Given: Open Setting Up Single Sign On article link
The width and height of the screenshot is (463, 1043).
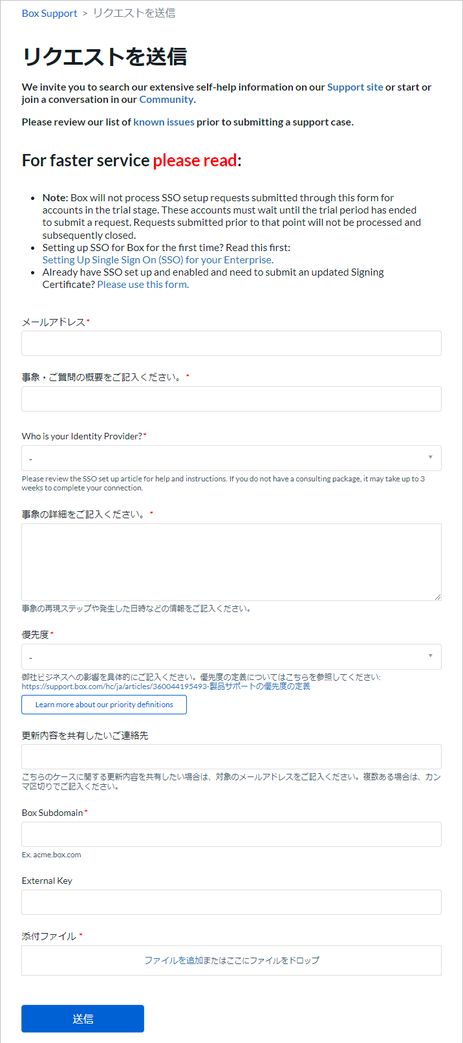Looking at the screenshot, I should coord(157,260).
